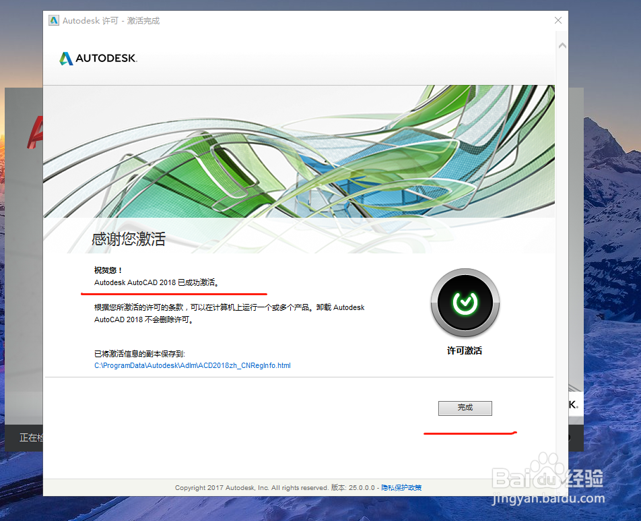Screen dimensions: 641x521
Task: Click the 祝贺您！ text
Action: click(x=108, y=270)
